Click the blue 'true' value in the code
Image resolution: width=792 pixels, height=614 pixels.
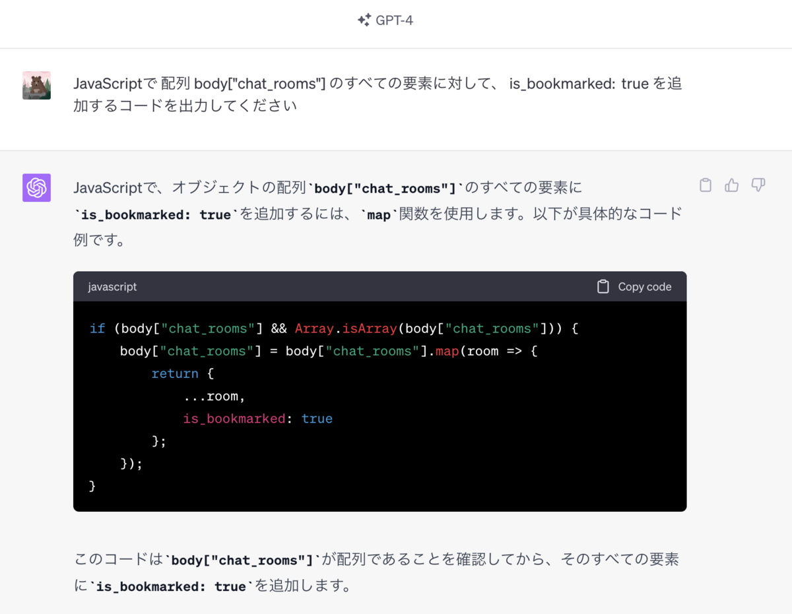[317, 418]
